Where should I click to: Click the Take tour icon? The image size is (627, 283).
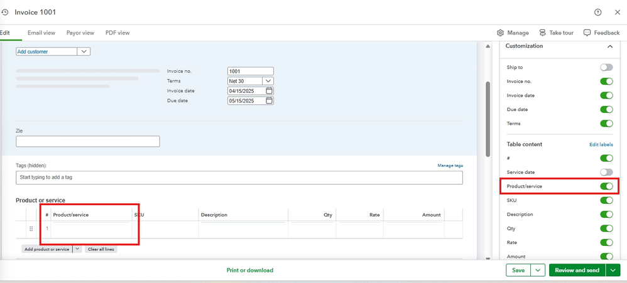[x=542, y=33]
